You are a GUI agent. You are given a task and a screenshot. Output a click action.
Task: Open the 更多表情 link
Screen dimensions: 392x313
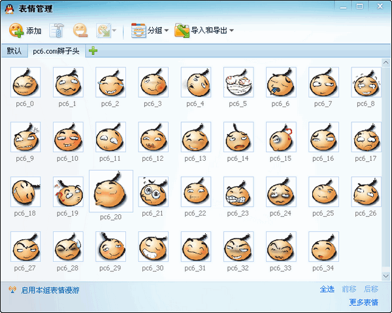coord(363,303)
